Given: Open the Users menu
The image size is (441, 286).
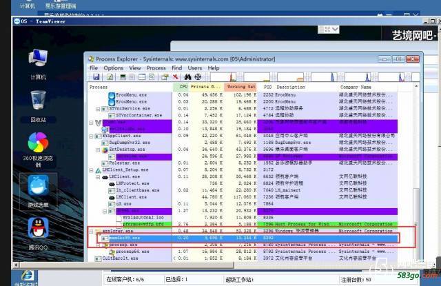Looking at the screenshot, I should click(x=195, y=68).
